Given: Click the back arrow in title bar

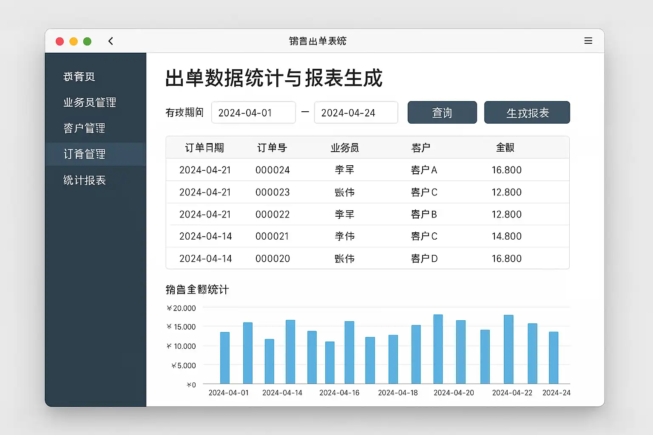Looking at the screenshot, I should click(x=111, y=41).
